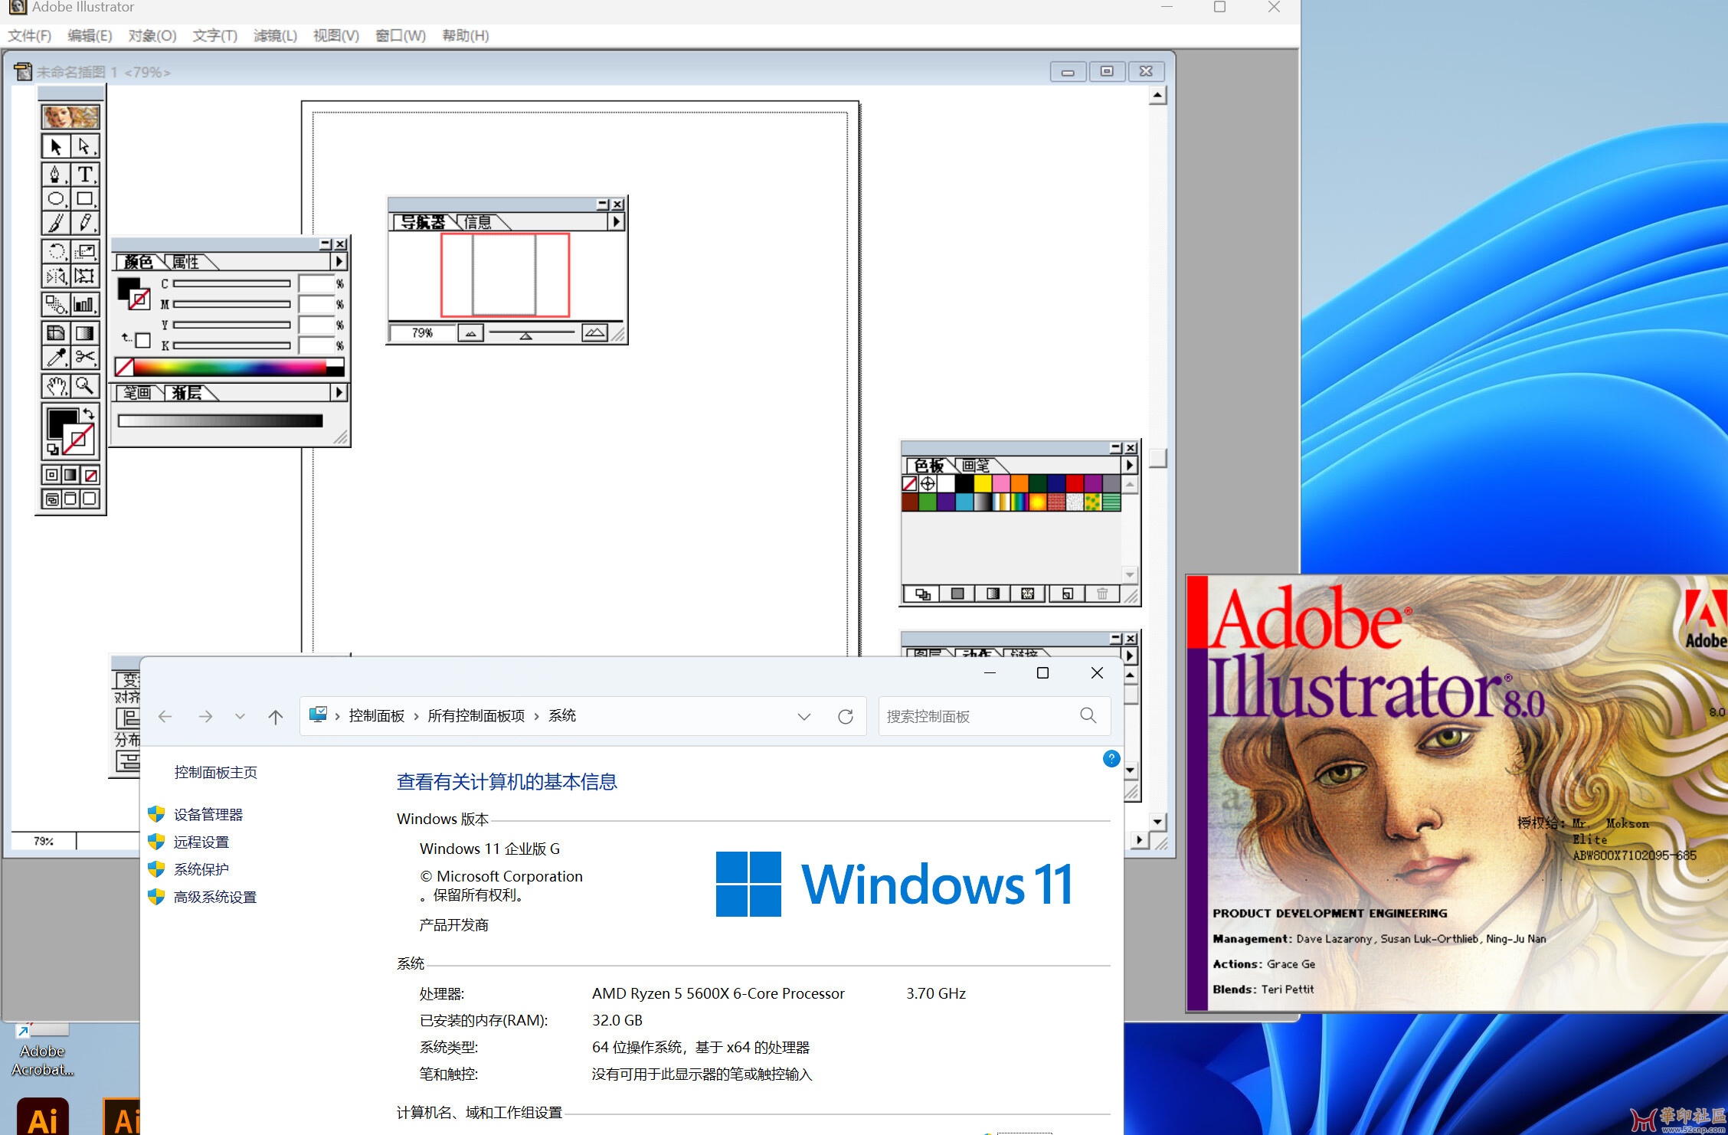Switch to the 信息 tab in Navigator panel
This screenshot has width=1728, height=1135.
coord(477,222)
